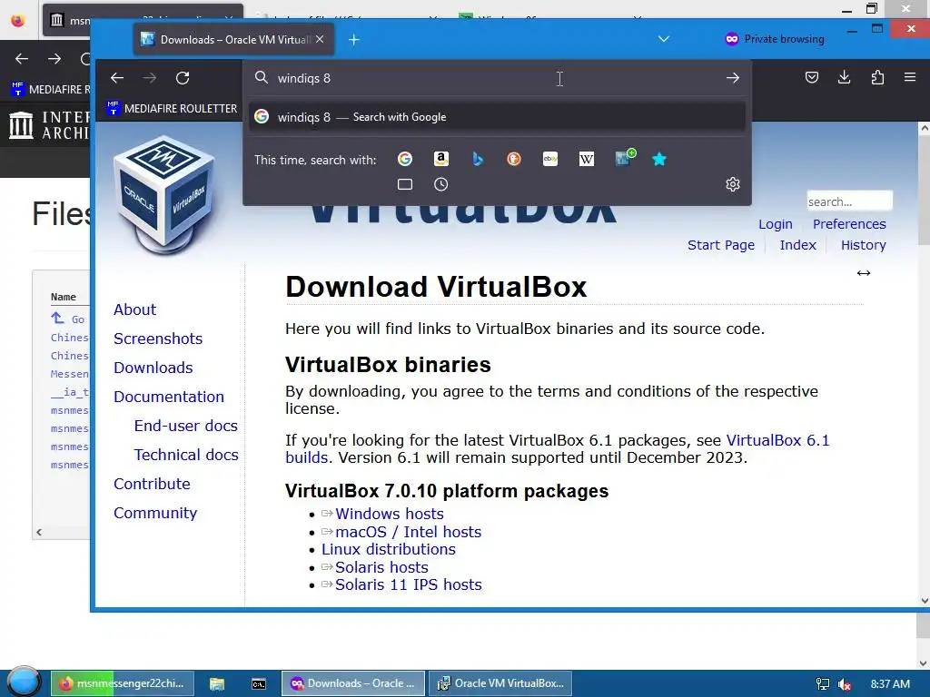
Task: Download the Solaris hosts package
Action: pyautogui.click(x=381, y=567)
